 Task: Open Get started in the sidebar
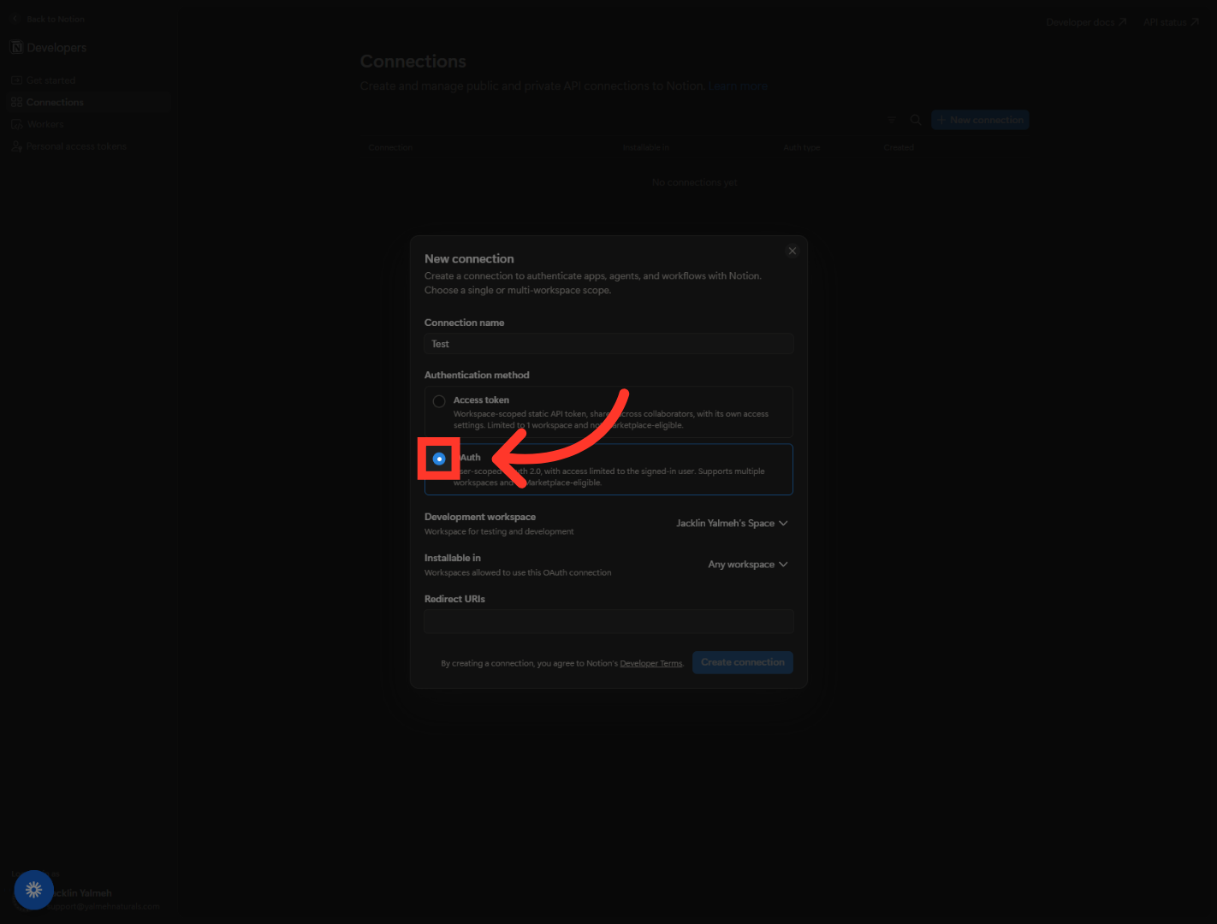90,80
